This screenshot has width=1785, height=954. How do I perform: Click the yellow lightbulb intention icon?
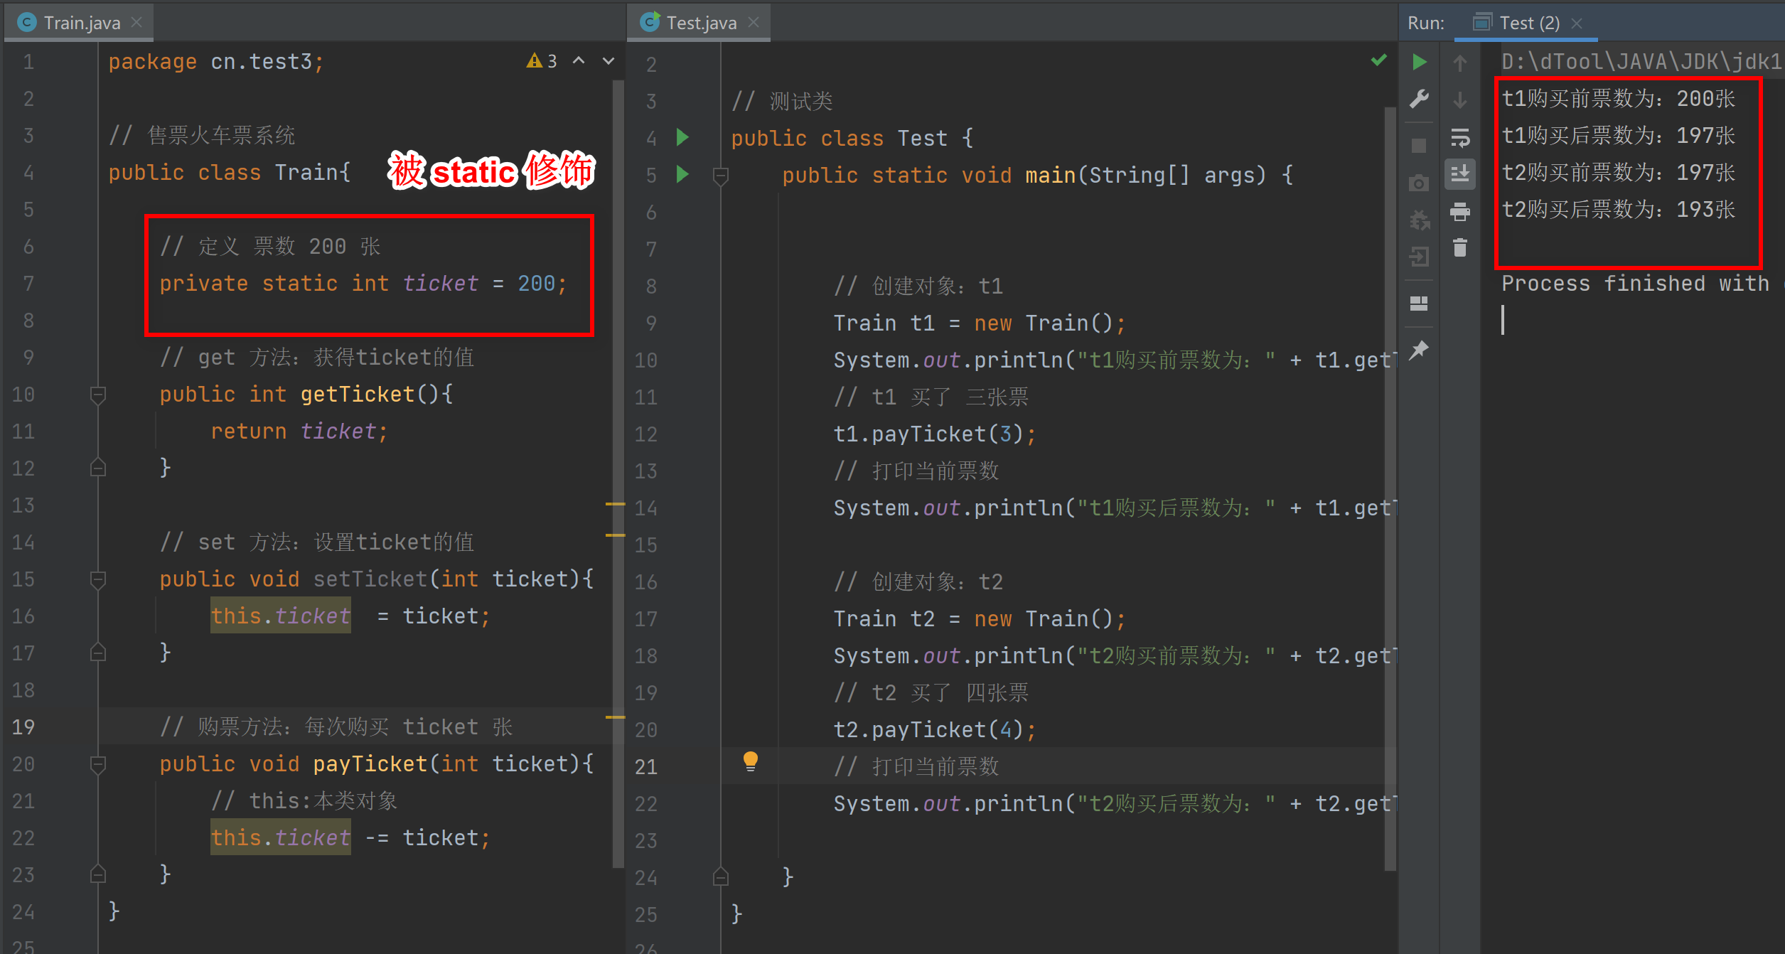750,761
